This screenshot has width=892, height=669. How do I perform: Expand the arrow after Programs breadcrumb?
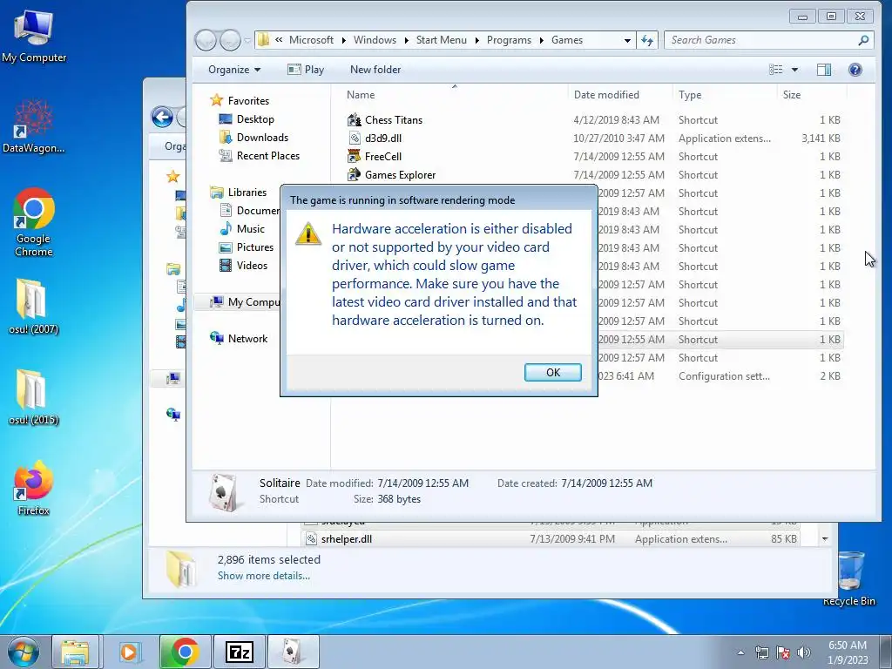point(542,40)
